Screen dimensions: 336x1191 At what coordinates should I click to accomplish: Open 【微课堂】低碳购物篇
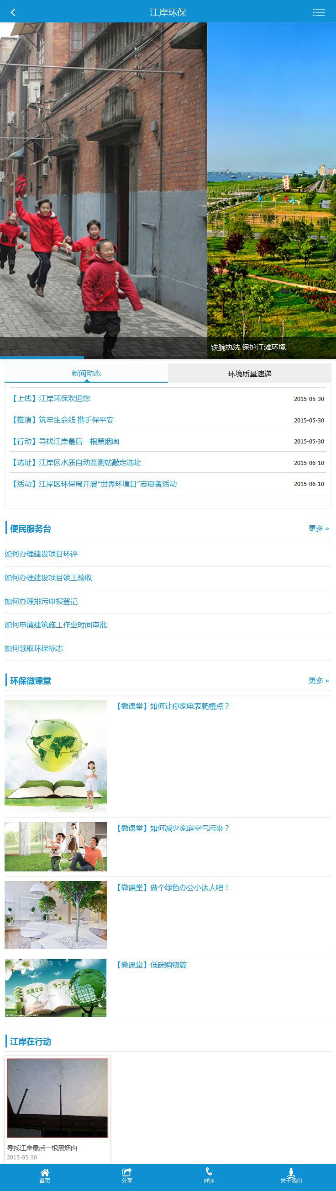(x=151, y=964)
